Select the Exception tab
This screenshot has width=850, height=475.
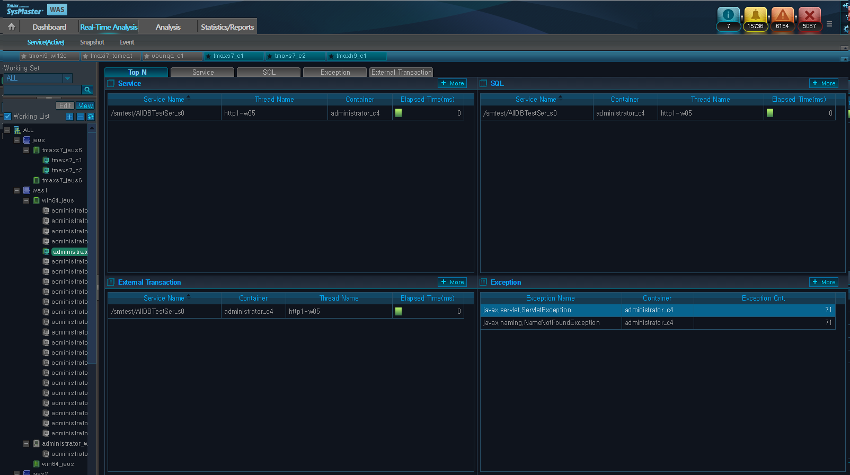tap(335, 72)
